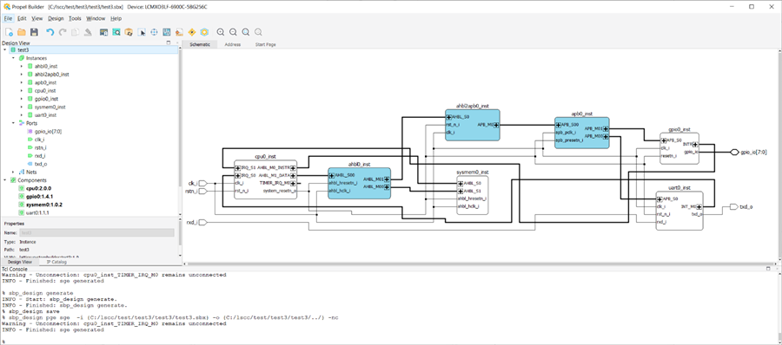Expand the apb0_inst tree node
This screenshot has height=345, width=782.
click(22, 82)
